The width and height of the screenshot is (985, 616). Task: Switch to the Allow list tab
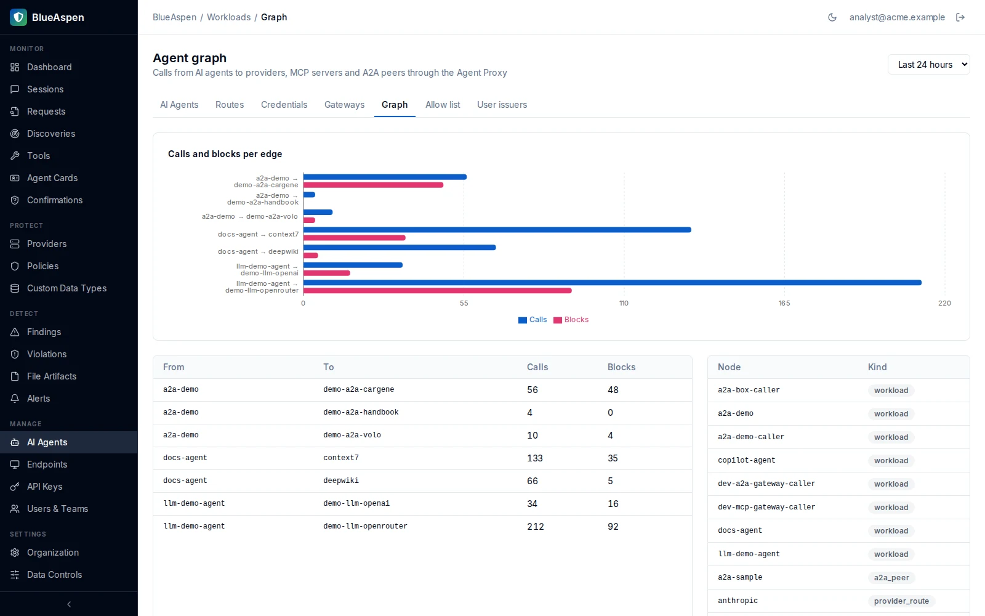click(443, 105)
